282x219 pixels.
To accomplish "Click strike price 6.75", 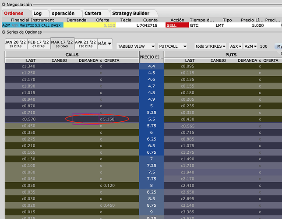I will pyautogui.click(x=152, y=152).
